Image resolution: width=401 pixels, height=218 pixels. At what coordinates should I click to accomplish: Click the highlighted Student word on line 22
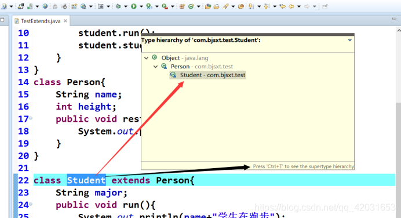coord(86,180)
